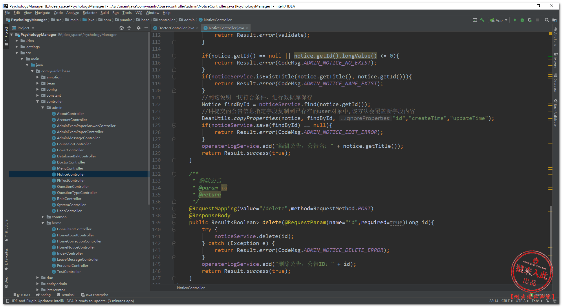Toggle the Structure side panel button
This screenshot has width=562, height=307.
(6, 230)
